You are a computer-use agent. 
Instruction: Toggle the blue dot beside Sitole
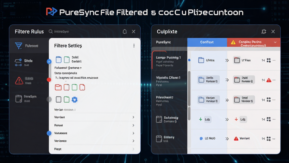click(49, 61)
